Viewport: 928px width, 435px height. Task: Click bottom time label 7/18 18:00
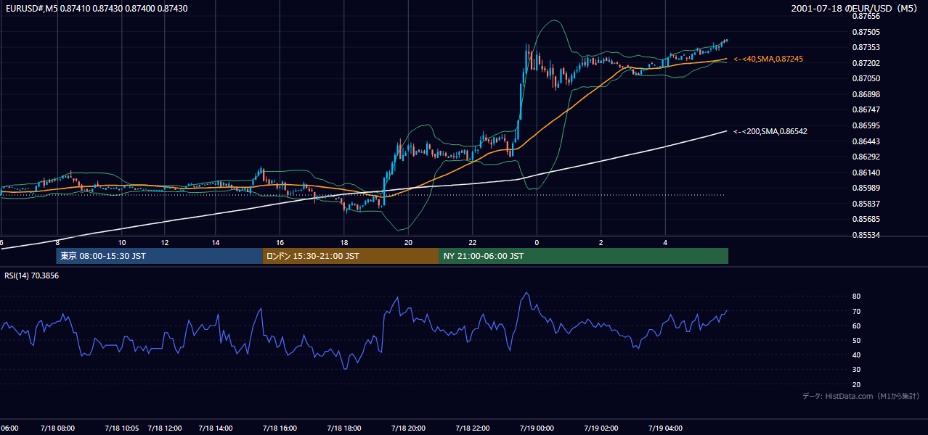tap(344, 428)
